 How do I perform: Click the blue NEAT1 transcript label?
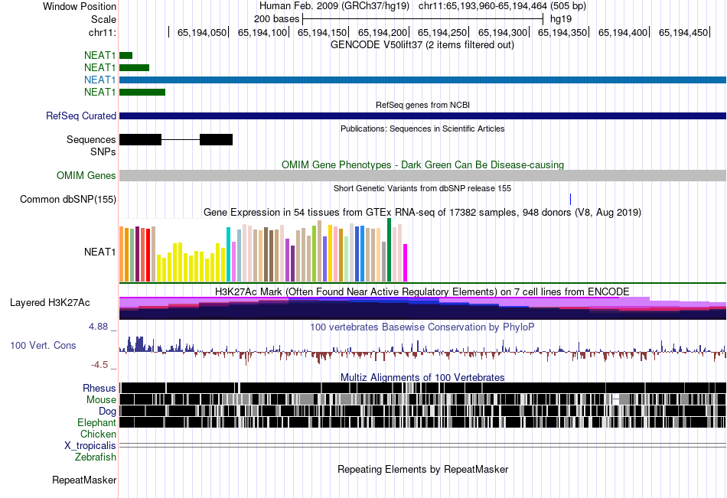click(99, 80)
